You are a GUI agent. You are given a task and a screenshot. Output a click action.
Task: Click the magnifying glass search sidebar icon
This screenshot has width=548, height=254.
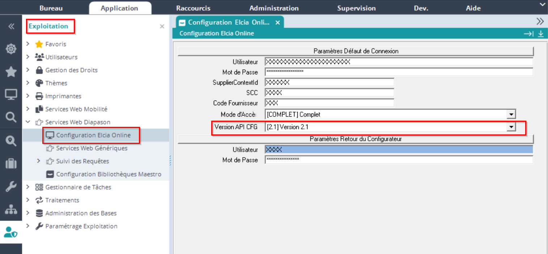coord(11,117)
